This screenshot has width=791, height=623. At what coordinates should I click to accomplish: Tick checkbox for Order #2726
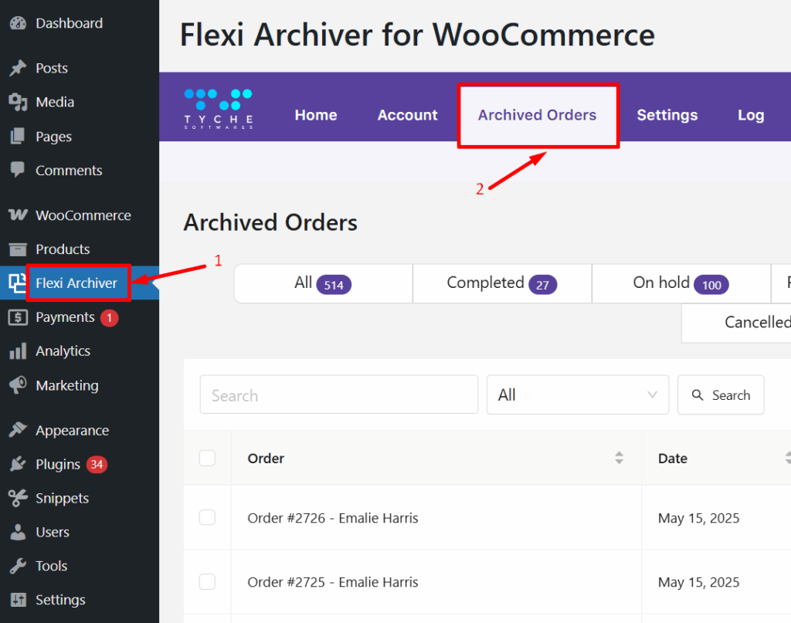[207, 518]
